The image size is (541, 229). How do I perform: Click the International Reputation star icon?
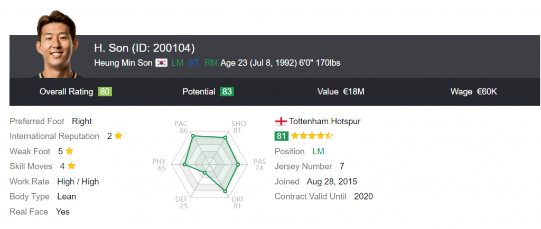point(118,136)
